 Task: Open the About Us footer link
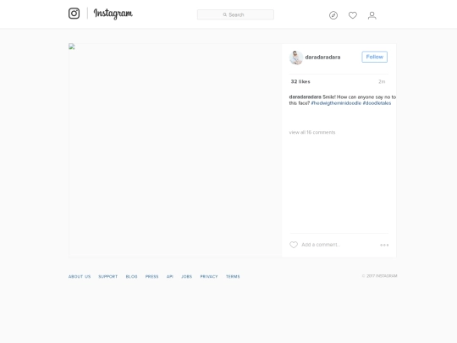pos(80,276)
